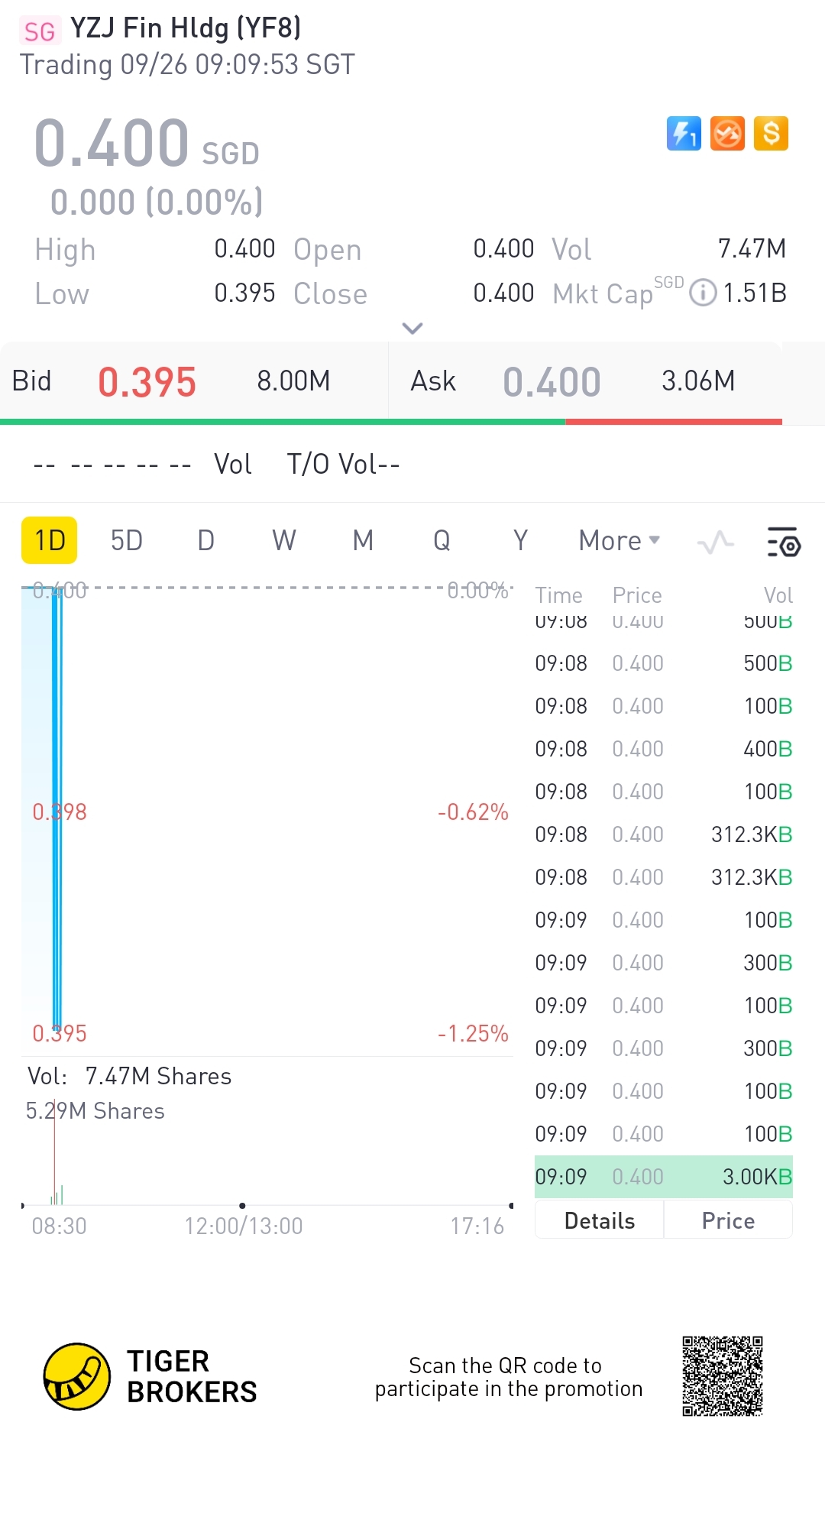Viewport: 825px width, 1513px height.
Task: Select the 5D chart tab
Action: pos(127,541)
